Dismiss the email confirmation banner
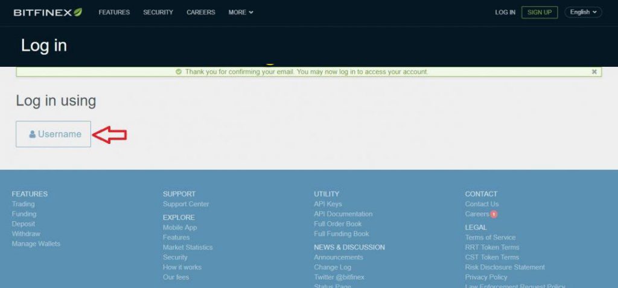 (594, 72)
